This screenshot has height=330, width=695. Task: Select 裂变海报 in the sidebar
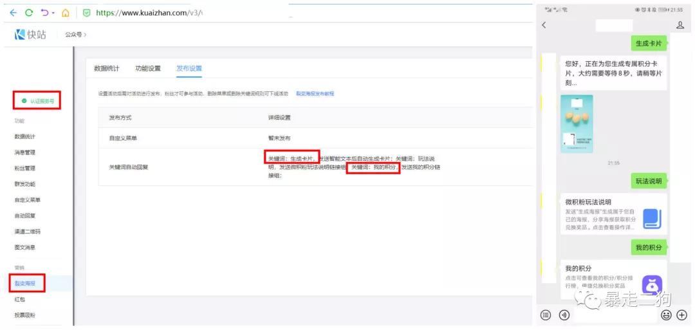(25, 283)
